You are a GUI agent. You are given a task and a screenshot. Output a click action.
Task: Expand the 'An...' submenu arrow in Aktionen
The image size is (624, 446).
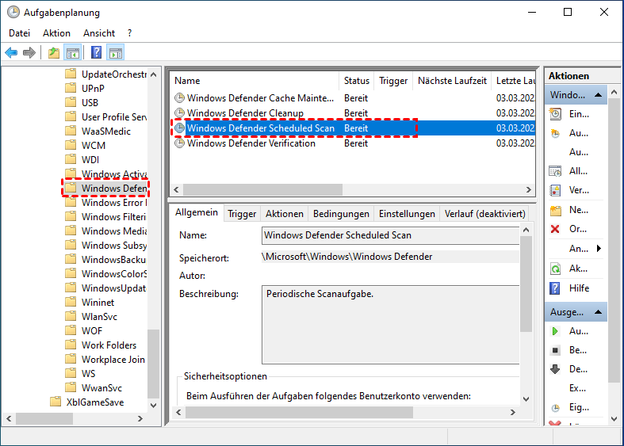tap(599, 249)
